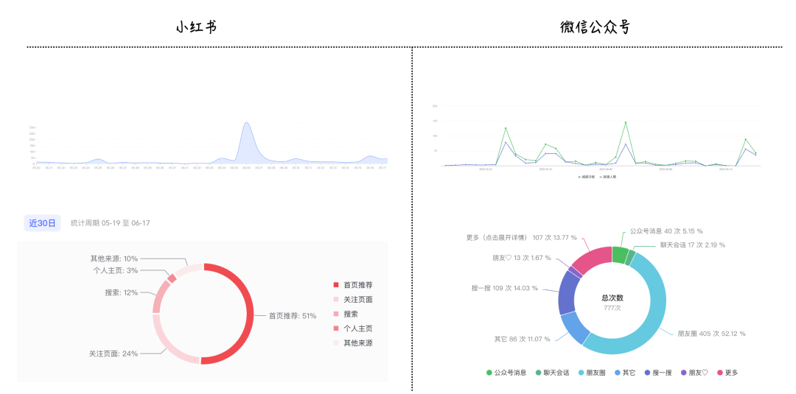The height and width of the screenshot is (394, 796).
Task: Expand the 更多（点击展开详情）107 次 label
Action: click(521, 237)
